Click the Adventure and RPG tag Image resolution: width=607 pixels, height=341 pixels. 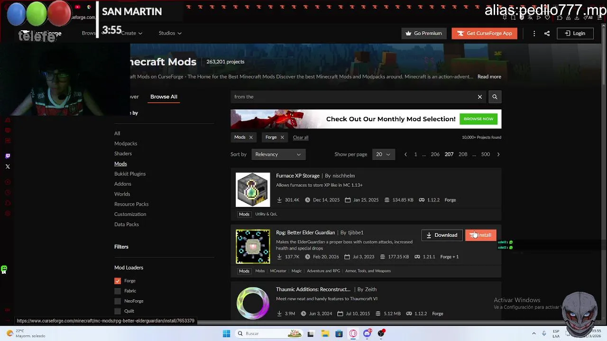pyautogui.click(x=323, y=271)
